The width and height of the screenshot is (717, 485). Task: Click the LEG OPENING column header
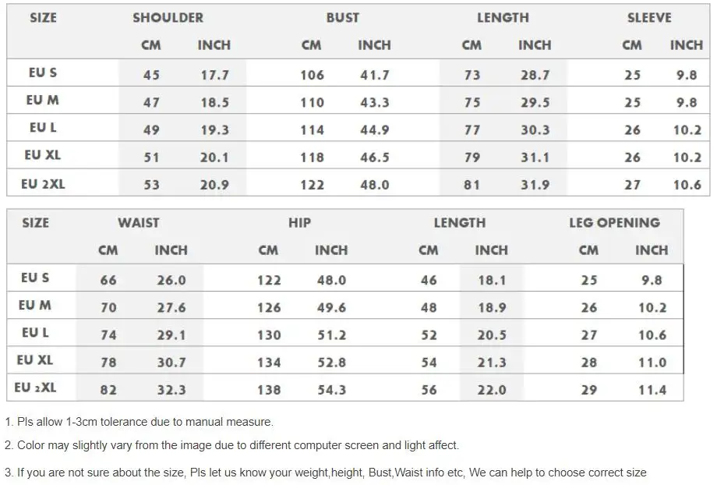(x=614, y=223)
